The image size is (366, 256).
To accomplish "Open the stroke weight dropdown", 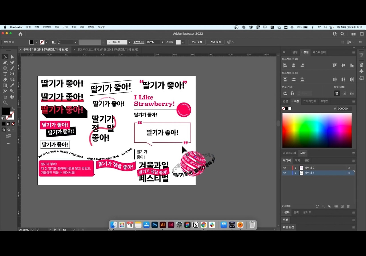I will (75, 42).
